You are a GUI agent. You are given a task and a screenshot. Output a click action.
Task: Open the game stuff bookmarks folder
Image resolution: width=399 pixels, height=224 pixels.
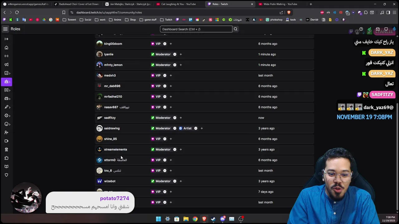tap(148, 20)
